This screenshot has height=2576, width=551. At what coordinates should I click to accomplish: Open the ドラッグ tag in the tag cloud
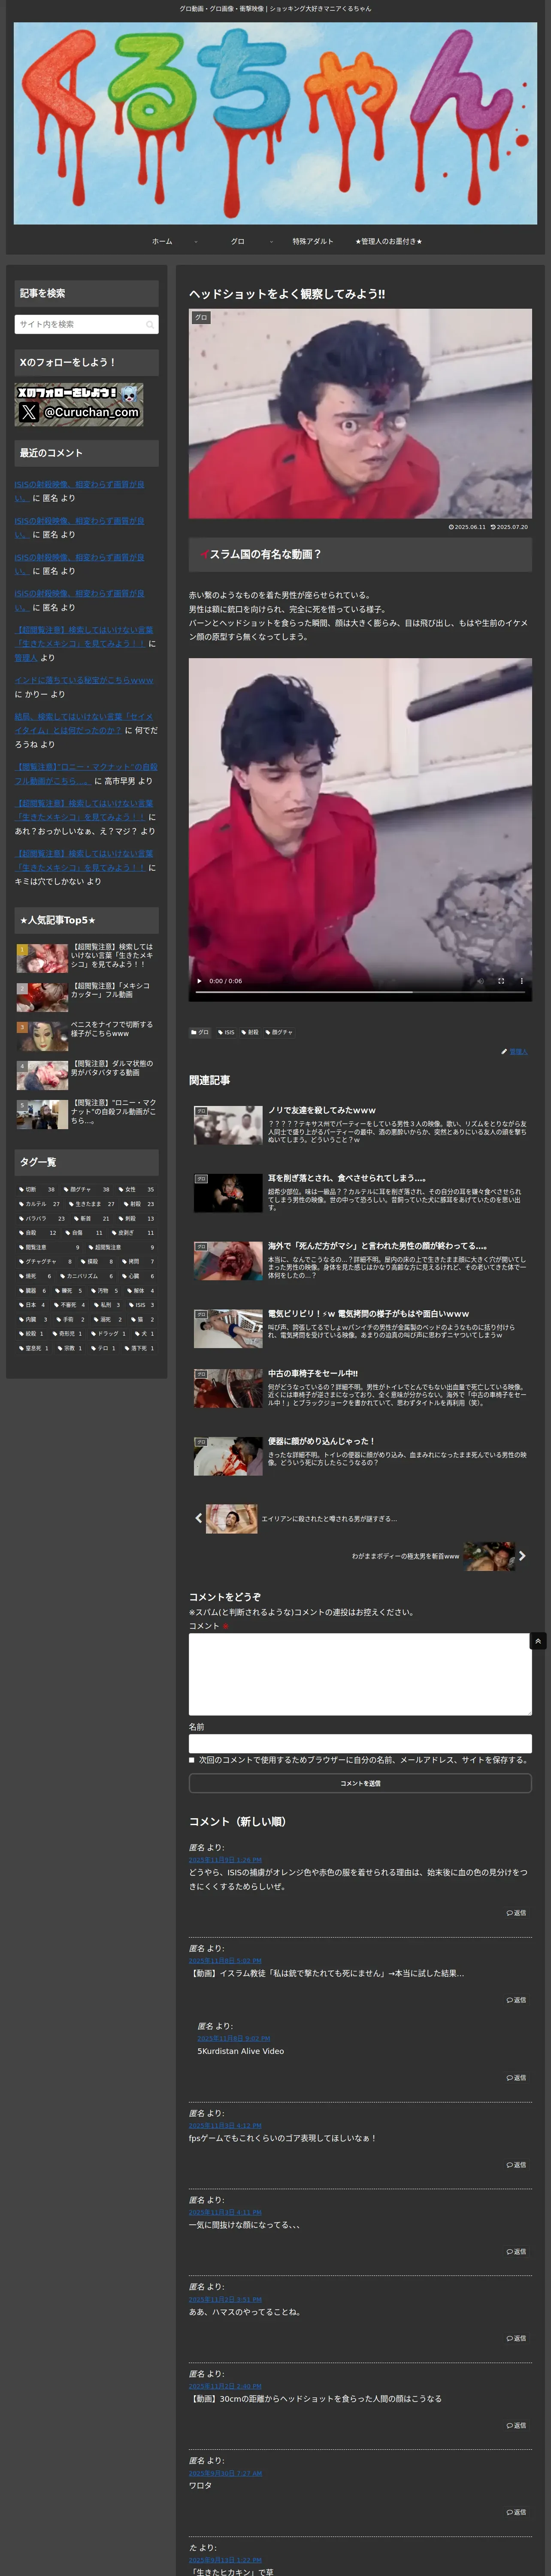pos(109,1333)
